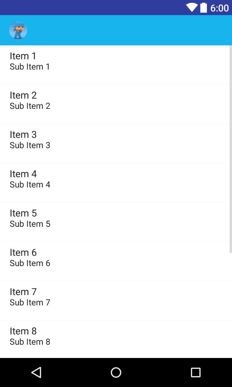Select Item 6 in the list

click(115, 261)
